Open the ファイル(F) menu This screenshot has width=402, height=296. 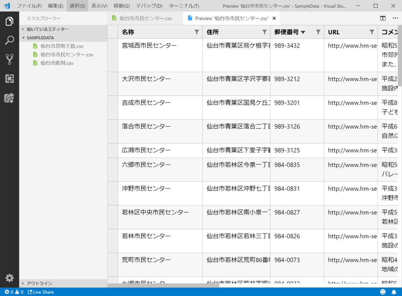(29, 5)
